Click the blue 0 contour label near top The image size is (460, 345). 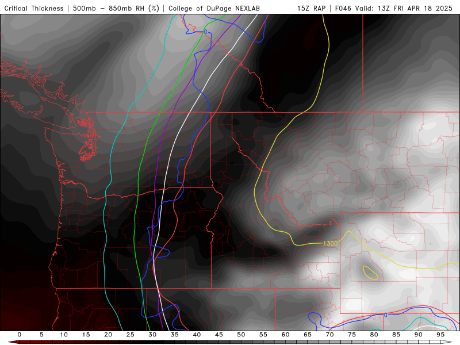pyautogui.click(x=206, y=32)
